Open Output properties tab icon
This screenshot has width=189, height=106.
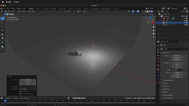[158, 52]
